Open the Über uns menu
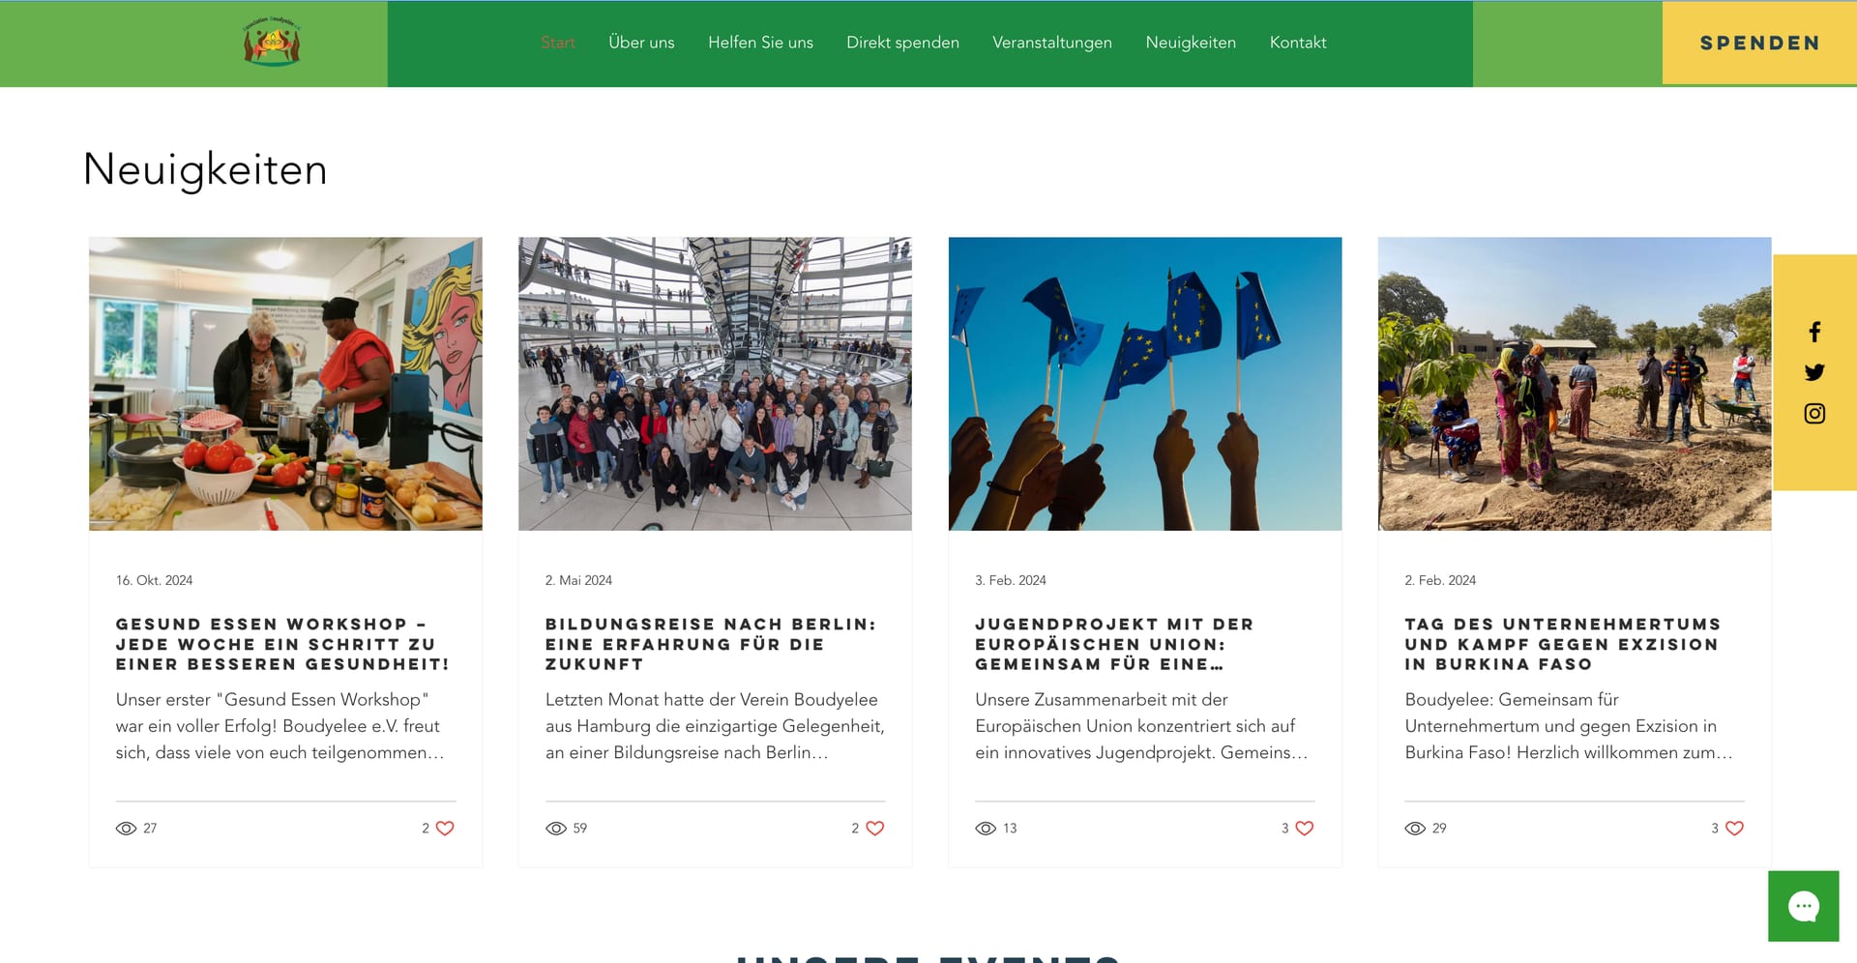 (641, 43)
